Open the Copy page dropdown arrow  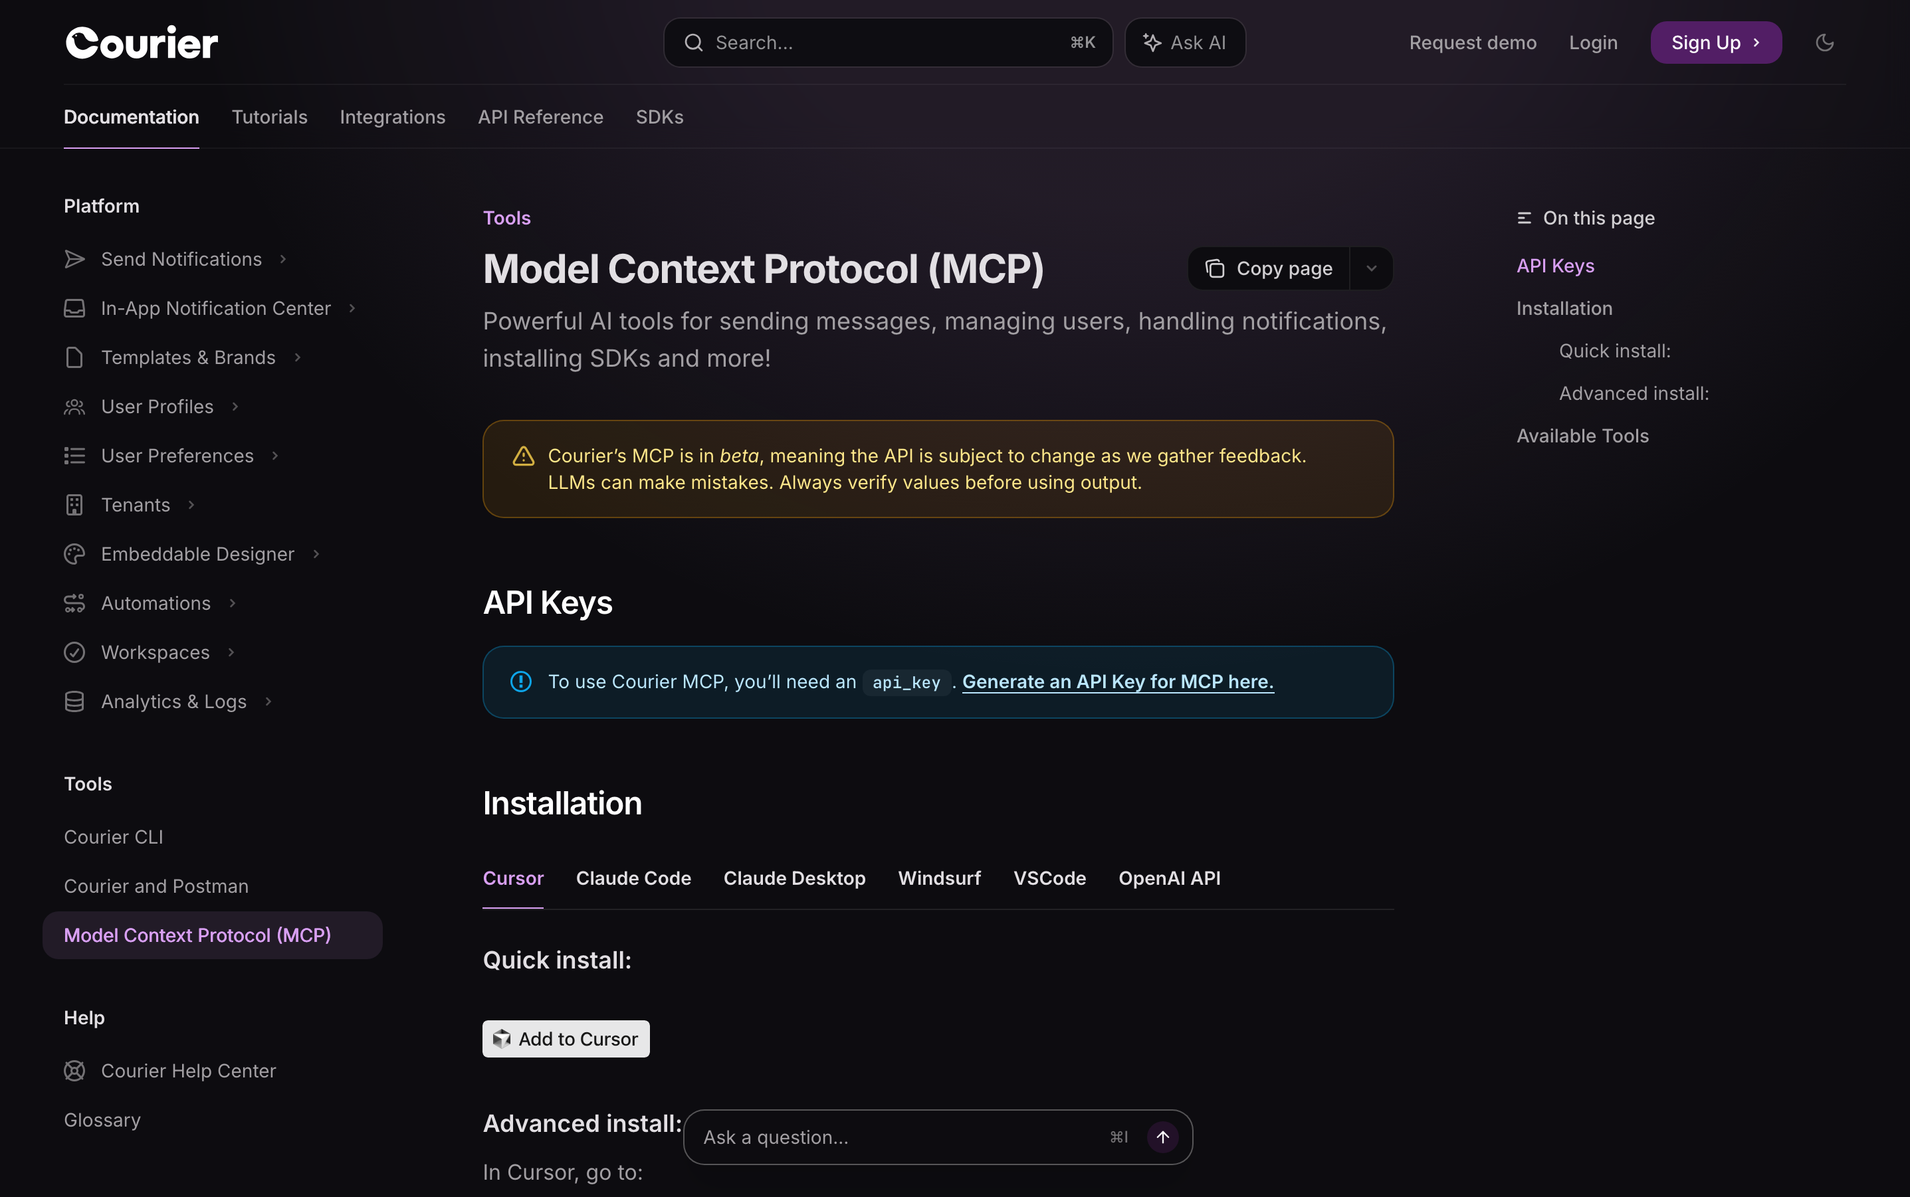1372,269
